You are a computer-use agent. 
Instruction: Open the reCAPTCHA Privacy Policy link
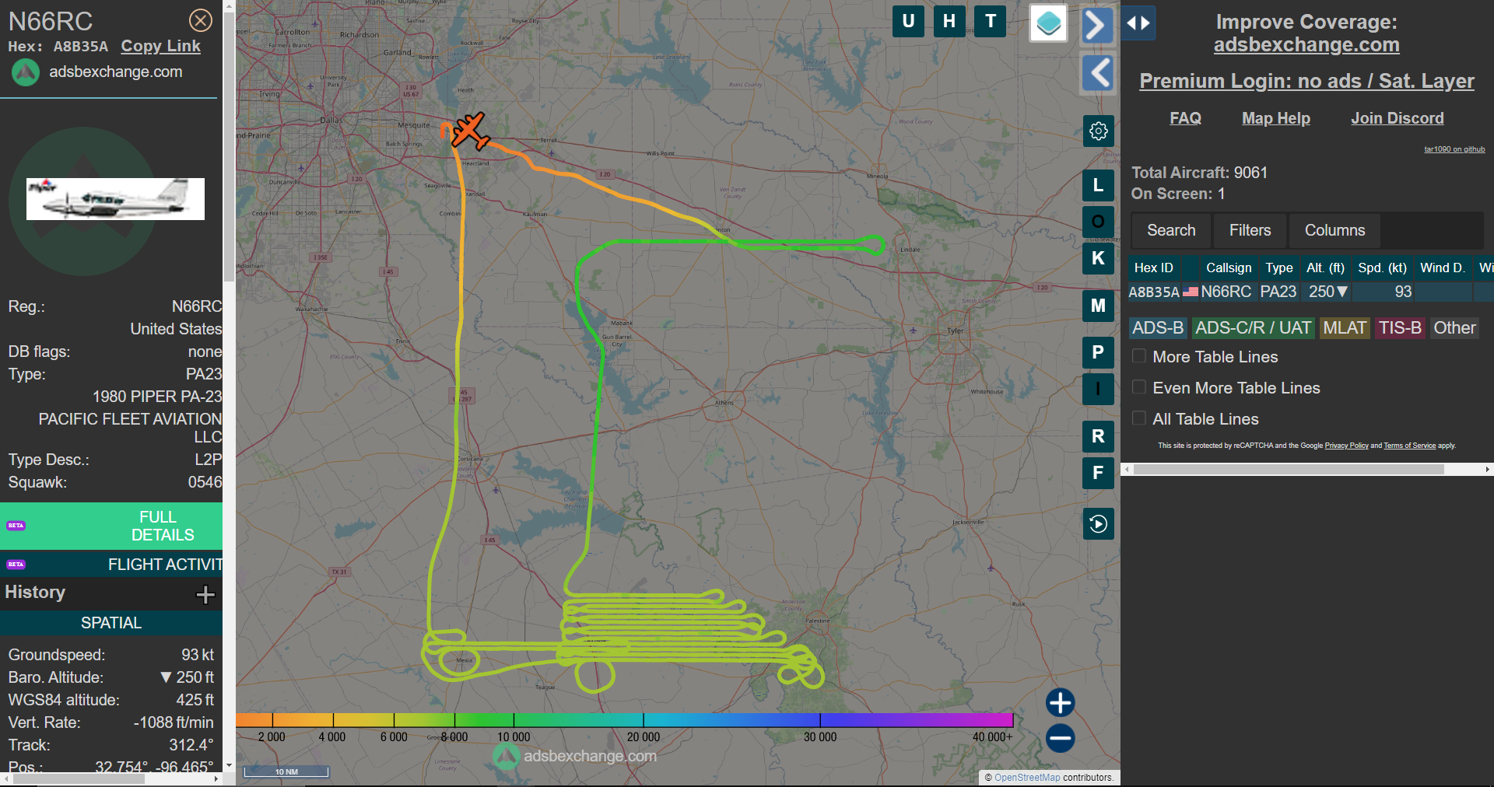tap(1346, 446)
